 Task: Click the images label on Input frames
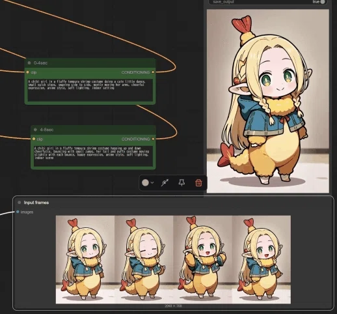click(x=27, y=212)
